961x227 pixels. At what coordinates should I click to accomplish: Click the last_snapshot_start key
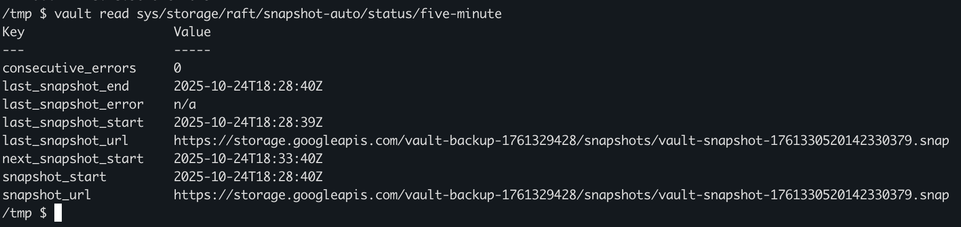click(73, 123)
